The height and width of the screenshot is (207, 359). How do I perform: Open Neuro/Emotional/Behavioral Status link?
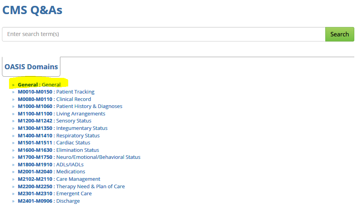pyautogui.click(x=79, y=157)
